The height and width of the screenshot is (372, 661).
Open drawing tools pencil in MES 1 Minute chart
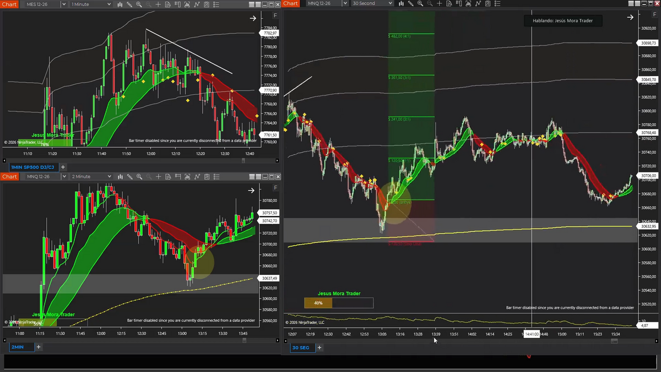[x=129, y=4]
